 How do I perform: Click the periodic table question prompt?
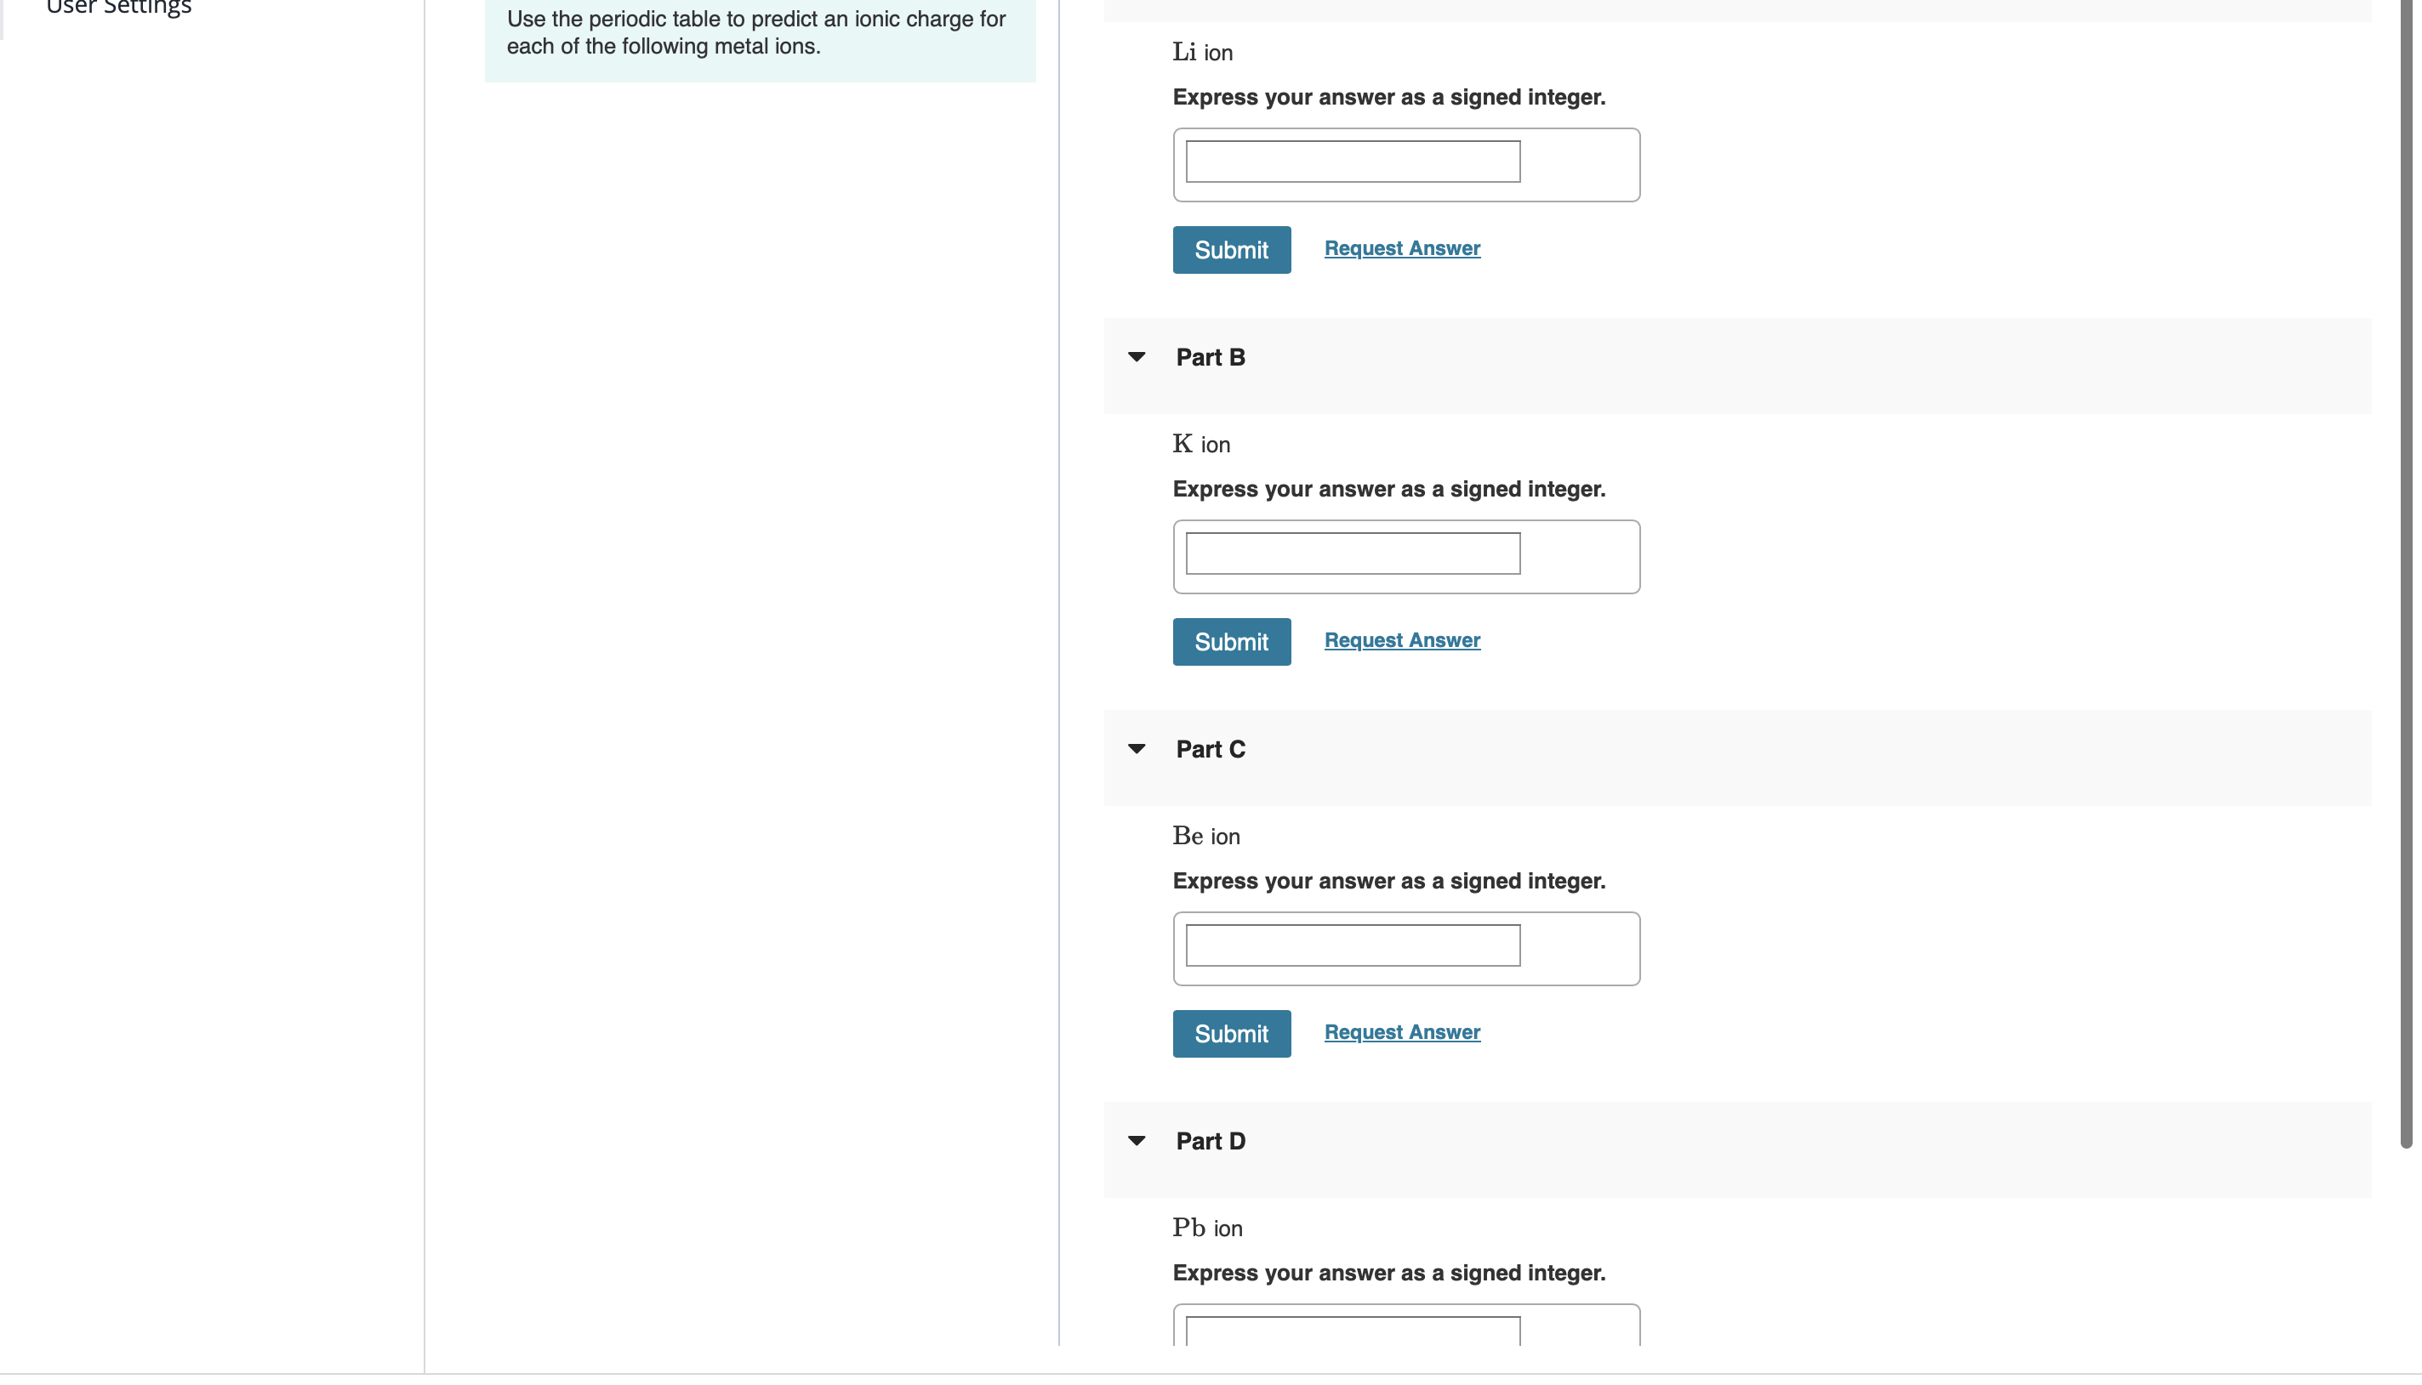(757, 33)
